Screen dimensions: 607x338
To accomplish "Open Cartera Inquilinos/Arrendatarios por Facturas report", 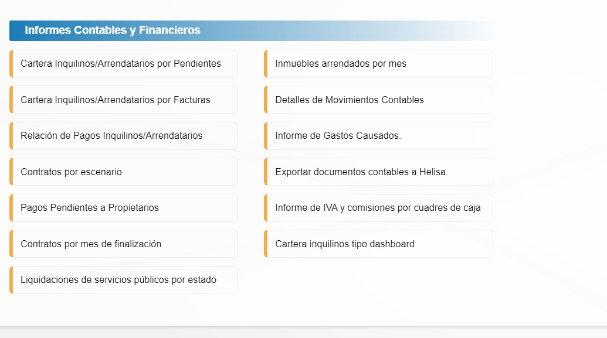I will tap(116, 100).
